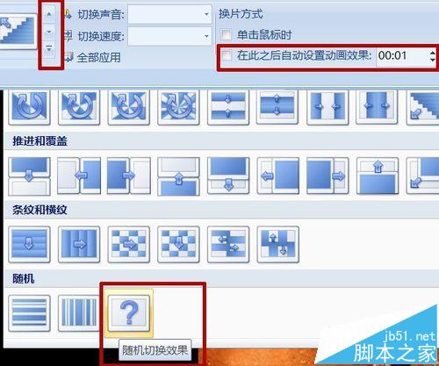Screen dimensions: 439x366
Task: Select the Checkerboard Across transition
Action: pyautogui.click(x=129, y=245)
